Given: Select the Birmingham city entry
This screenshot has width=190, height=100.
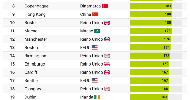Looking at the screenshot, I should pos(36,56).
